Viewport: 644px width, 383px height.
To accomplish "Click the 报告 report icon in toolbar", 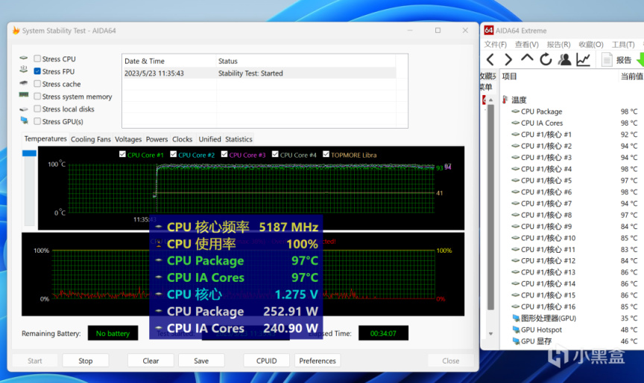I will coord(607,59).
